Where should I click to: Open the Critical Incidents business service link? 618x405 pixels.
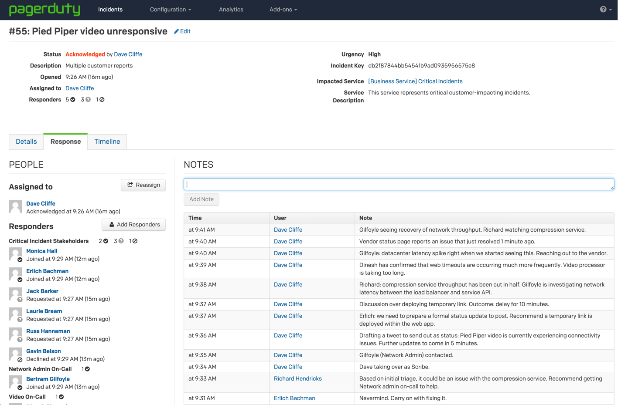pyautogui.click(x=415, y=81)
